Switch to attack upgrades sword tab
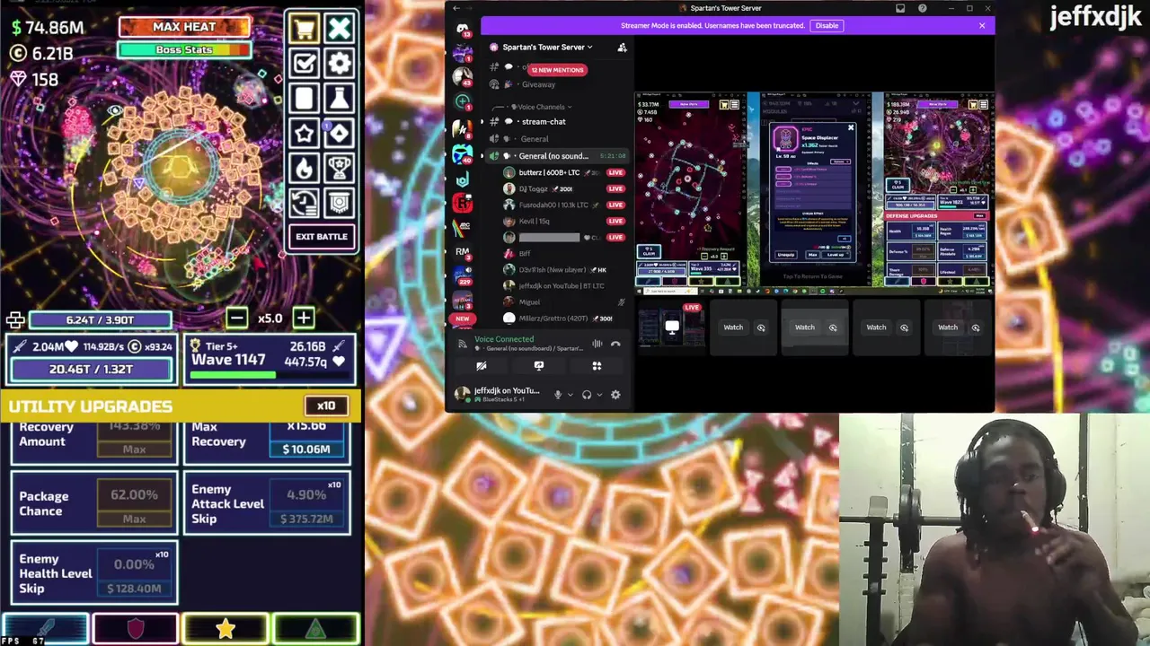Screen dimensions: 1150x646 (x=45, y=630)
